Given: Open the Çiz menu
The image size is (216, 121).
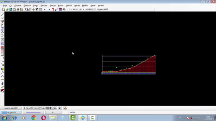Looking at the screenshot, I should tap(11, 5).
